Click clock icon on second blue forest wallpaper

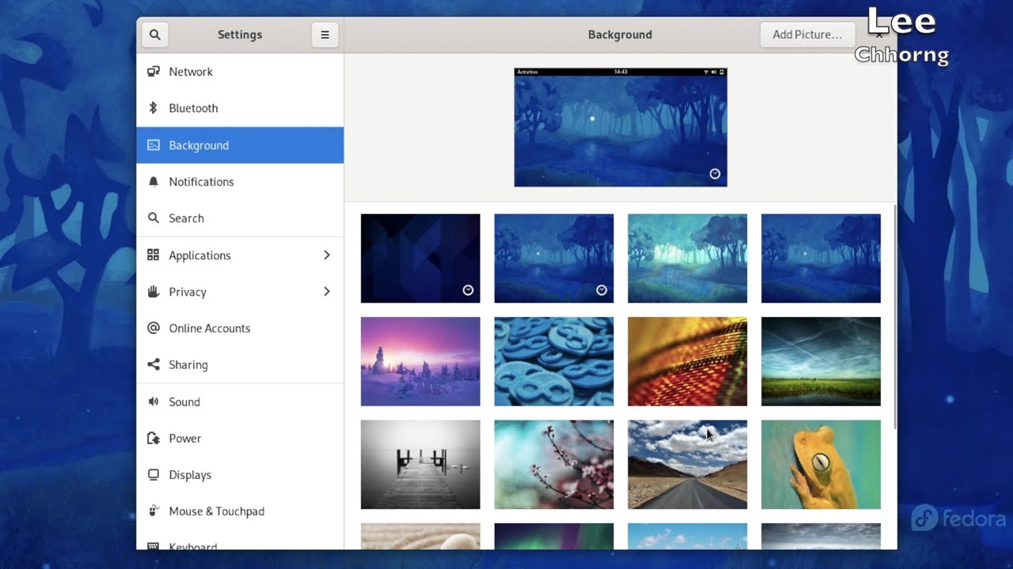click(x=601, y=291)
